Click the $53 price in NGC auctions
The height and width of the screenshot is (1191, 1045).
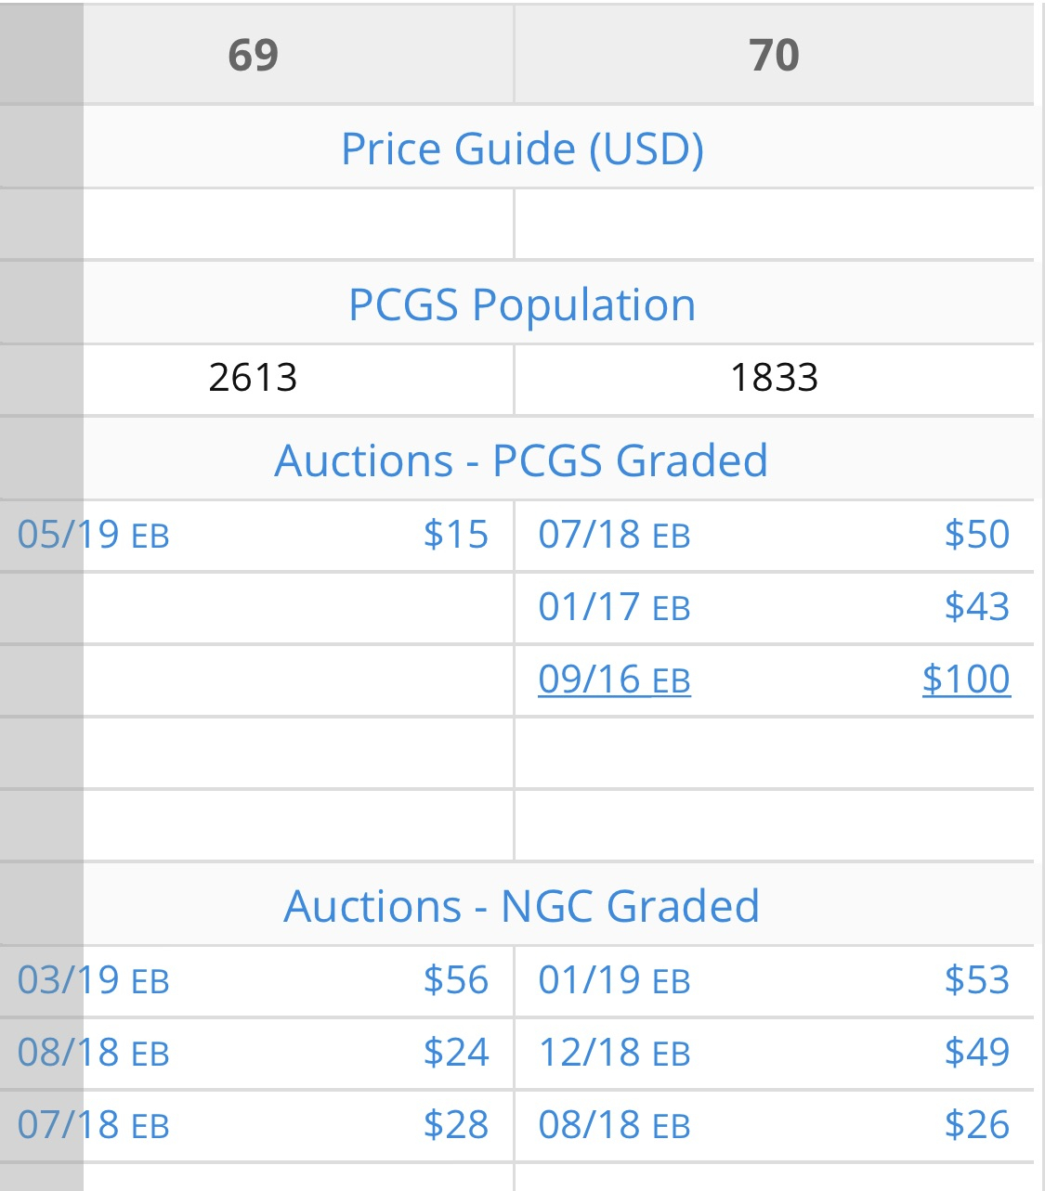point(977,981)
